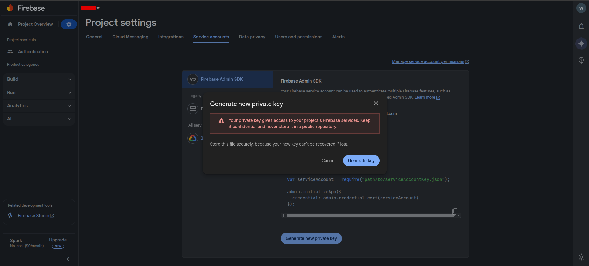Expand the Run category

(39, 92)
